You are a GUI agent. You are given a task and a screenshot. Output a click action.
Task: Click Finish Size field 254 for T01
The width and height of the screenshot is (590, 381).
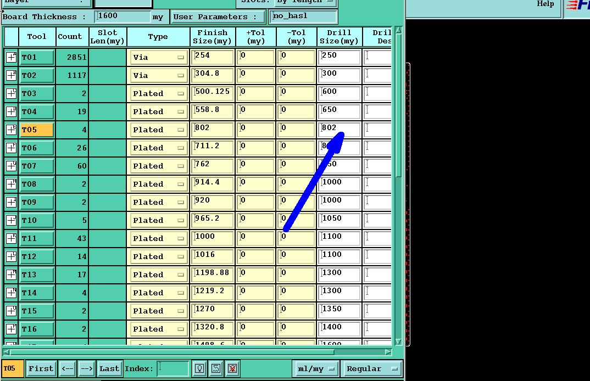click(x=213, y=57)
